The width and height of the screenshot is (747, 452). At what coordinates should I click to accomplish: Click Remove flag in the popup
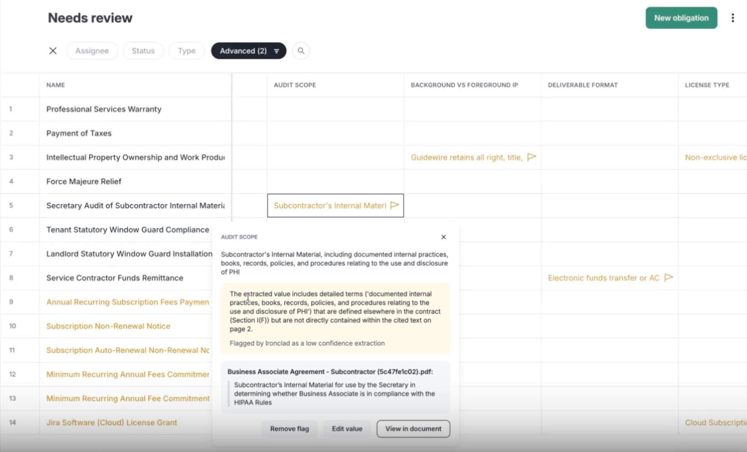(x=290, y=429)
